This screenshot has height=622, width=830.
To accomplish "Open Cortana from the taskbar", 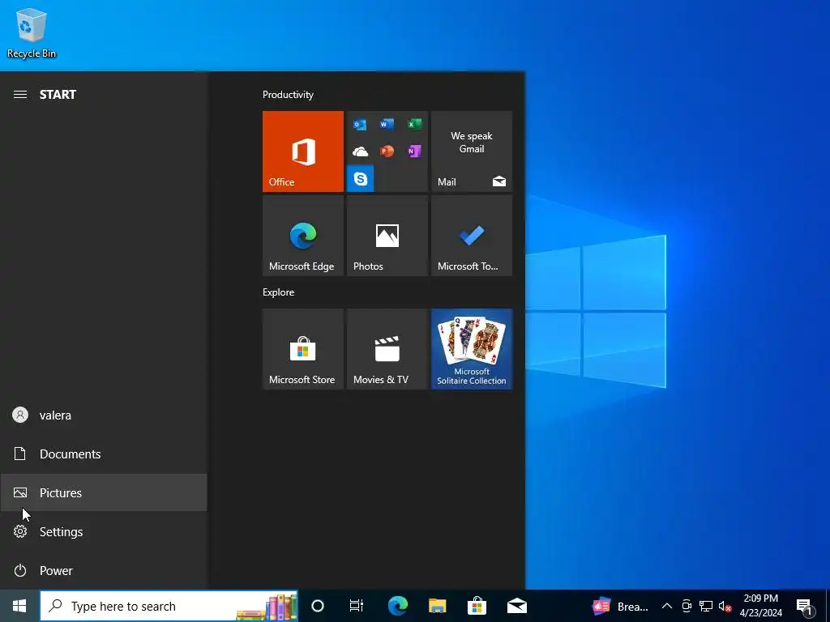I will (x=318, y=606).
